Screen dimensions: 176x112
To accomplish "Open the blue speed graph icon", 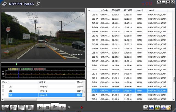I will (x=163, y=108).
